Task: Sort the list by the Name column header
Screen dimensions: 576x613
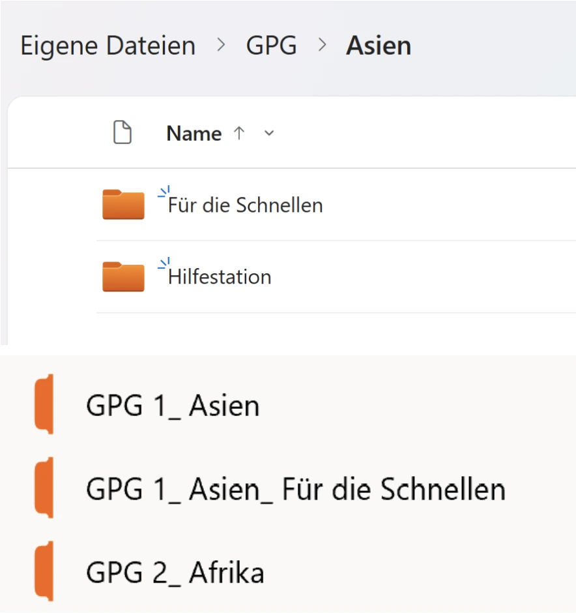Action: click(194, 134)
